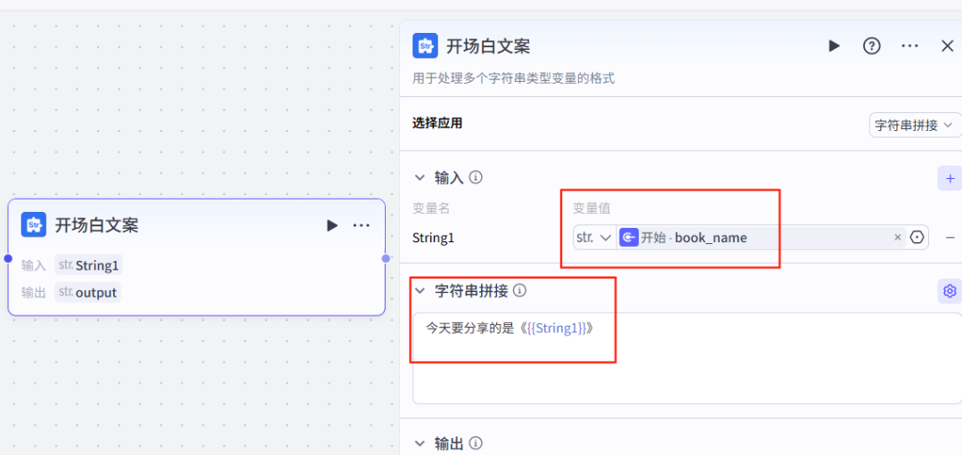Close the 开场白文案 settings panel
The width and height of the screenshot is (962, 455).
[947, 46]
